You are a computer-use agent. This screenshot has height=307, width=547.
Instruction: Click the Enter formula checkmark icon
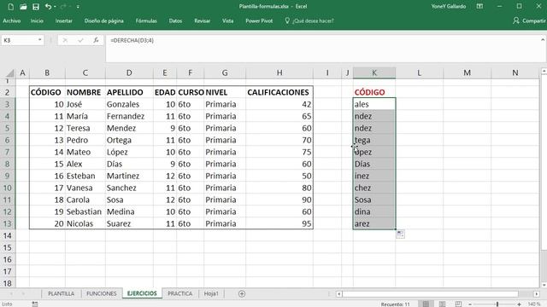pyautogui.click(x=80, y=40)
